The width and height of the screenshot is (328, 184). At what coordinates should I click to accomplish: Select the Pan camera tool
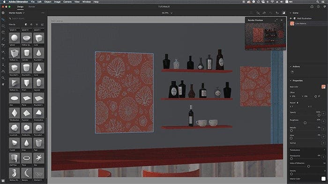(3, 58)
